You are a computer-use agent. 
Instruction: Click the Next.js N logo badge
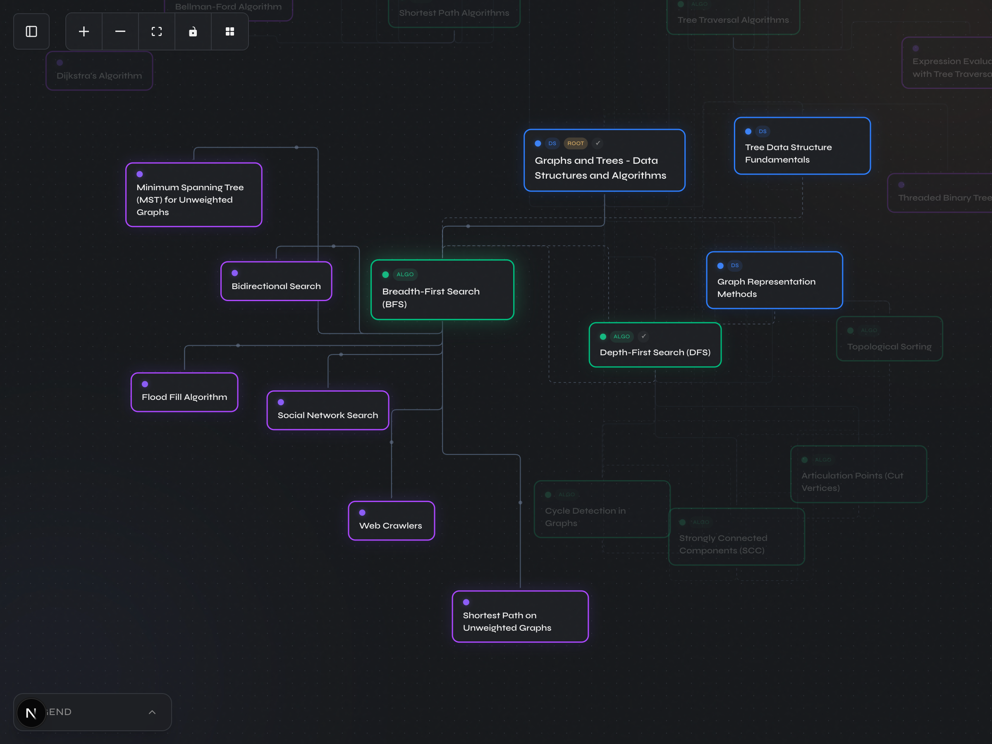point(31,712)
